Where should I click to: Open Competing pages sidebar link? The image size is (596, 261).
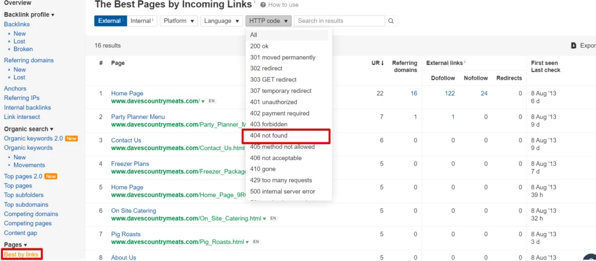point(28,224)
